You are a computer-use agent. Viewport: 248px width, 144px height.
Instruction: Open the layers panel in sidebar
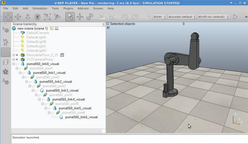(6, 62)
